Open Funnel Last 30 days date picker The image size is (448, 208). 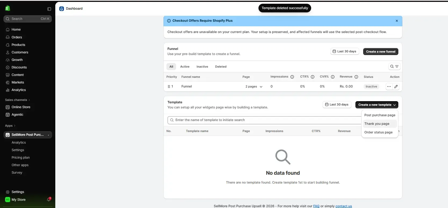[344, 51]
